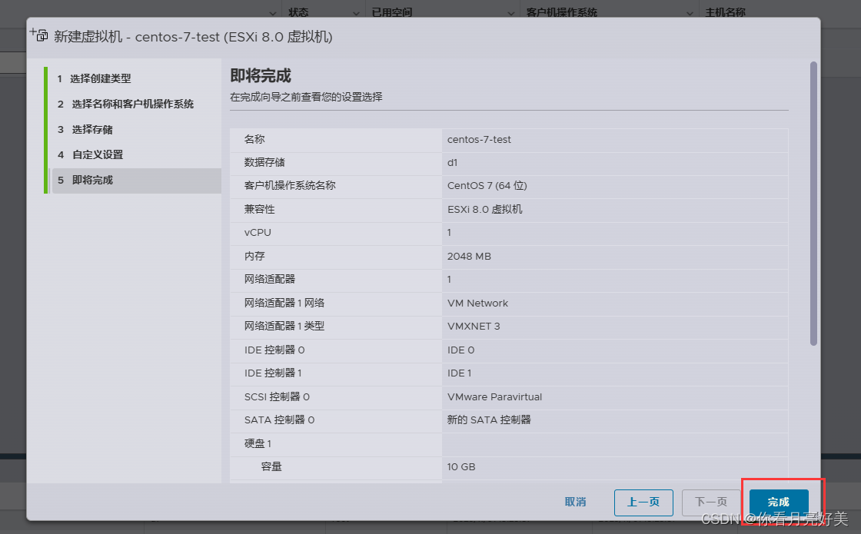Open the 状态 column dropdown arrow
The image size is (861, 534).
(355, 12)
